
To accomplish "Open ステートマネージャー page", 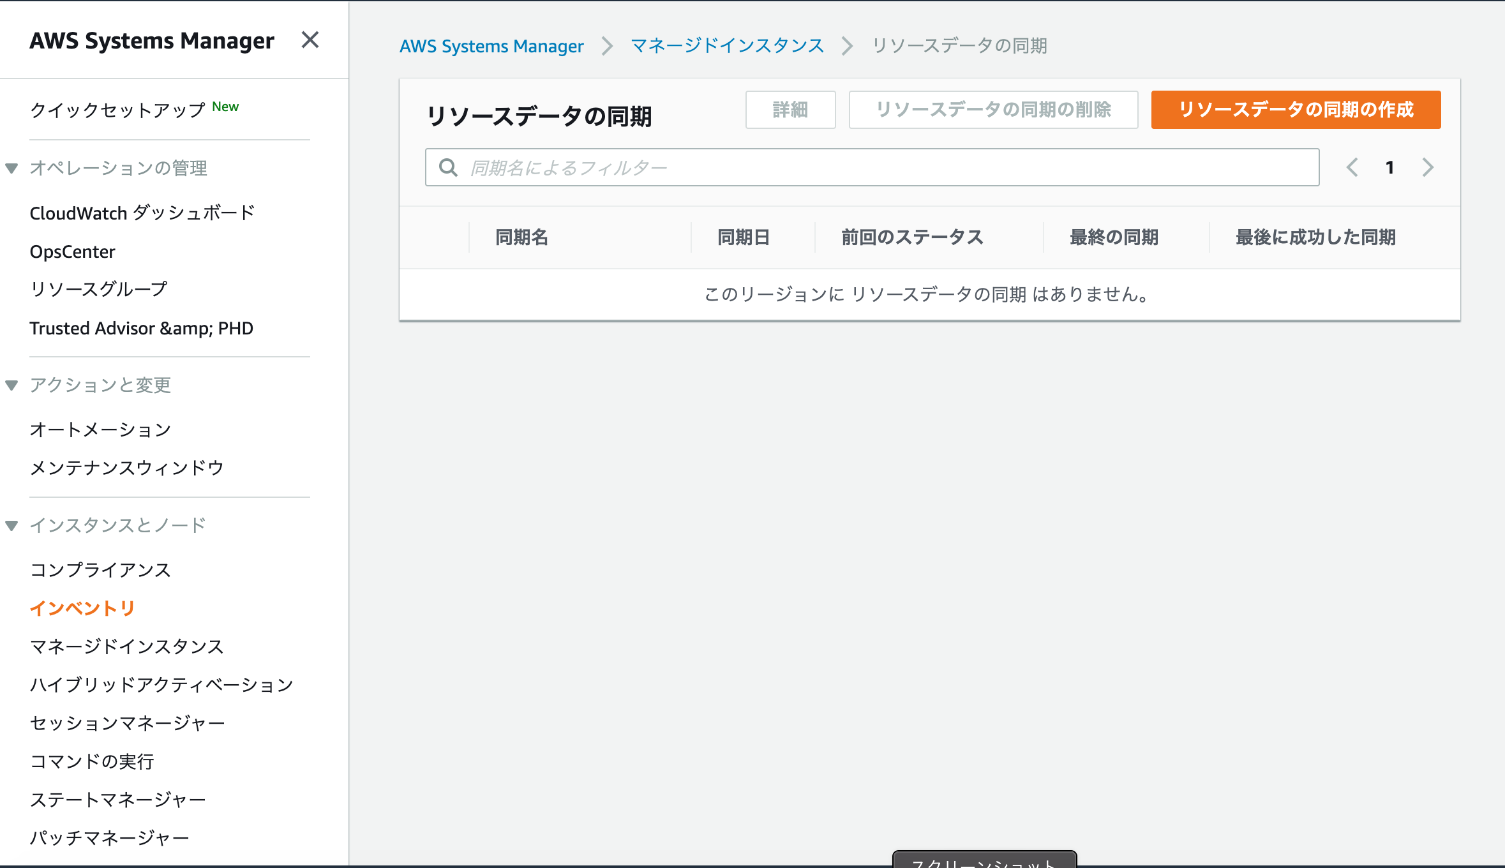I will pos(118,800).
